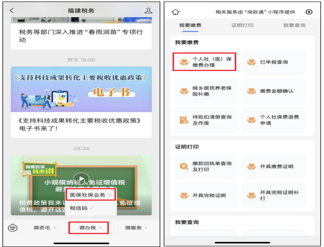The image size is (324, 247).
Task: Open 缴费金额确认 service
Action: pyautogui.click(x=273, y=91)
